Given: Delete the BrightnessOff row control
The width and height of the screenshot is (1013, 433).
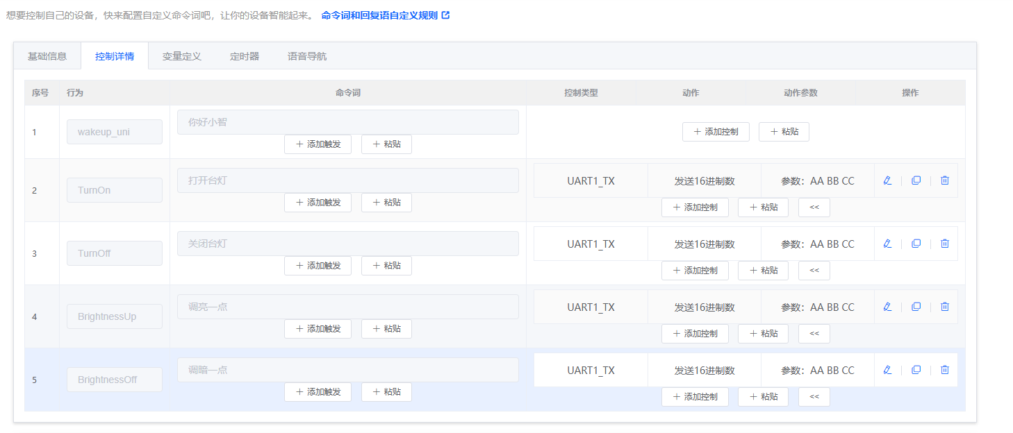Looking at the screenshot, I should (944, 370).
